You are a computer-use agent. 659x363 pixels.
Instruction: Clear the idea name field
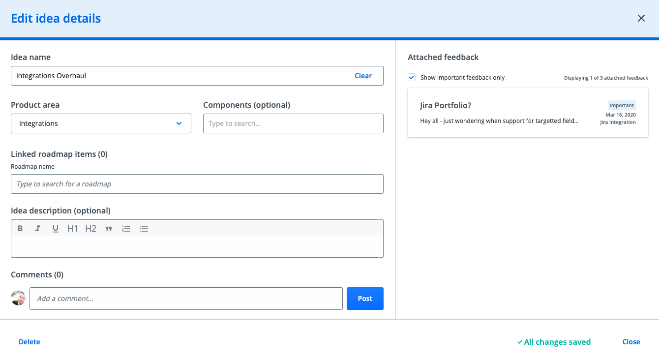coord(363,76)
